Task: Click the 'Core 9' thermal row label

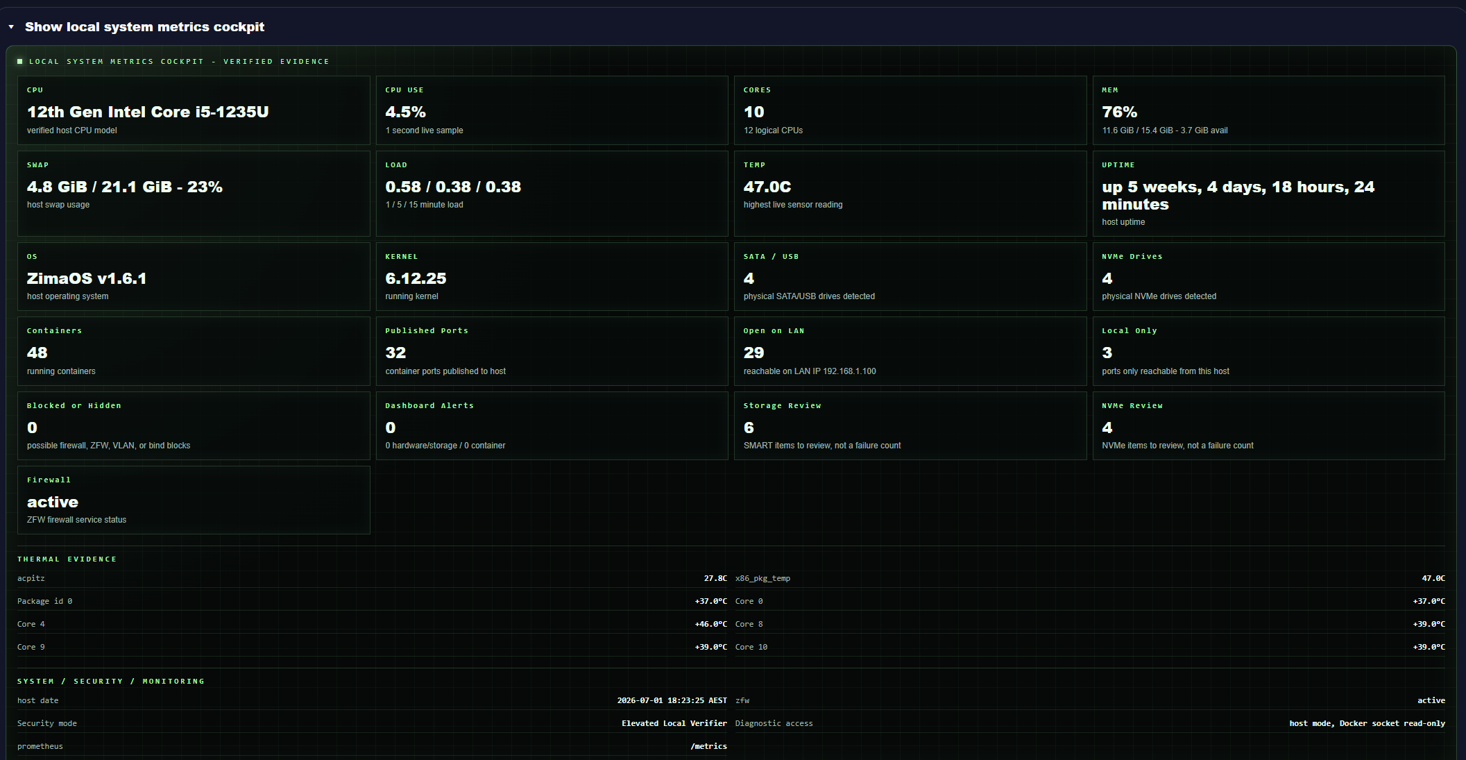Action: 31,647
